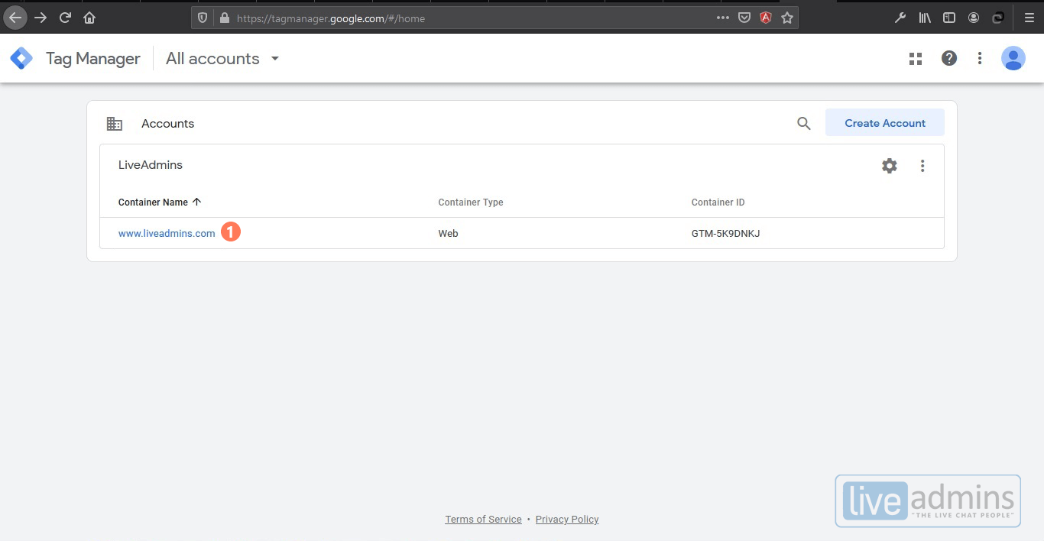The height and width of the screenshot is (541, 1044).
Task: Open Privacy Policy link
Action: [x=567, y=520]
